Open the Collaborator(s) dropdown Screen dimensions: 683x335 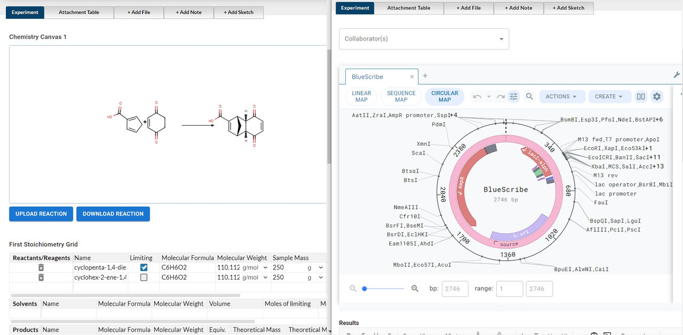point(424,39)
